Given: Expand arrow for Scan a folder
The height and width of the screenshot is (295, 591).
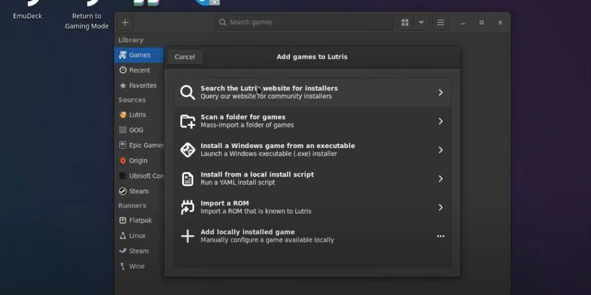Looking at the screenshot, I should (440, 121).
